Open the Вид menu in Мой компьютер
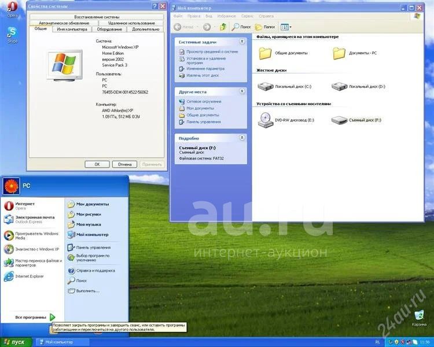The height and width of the screenshot is (347, 434). (x=209, y=16)
